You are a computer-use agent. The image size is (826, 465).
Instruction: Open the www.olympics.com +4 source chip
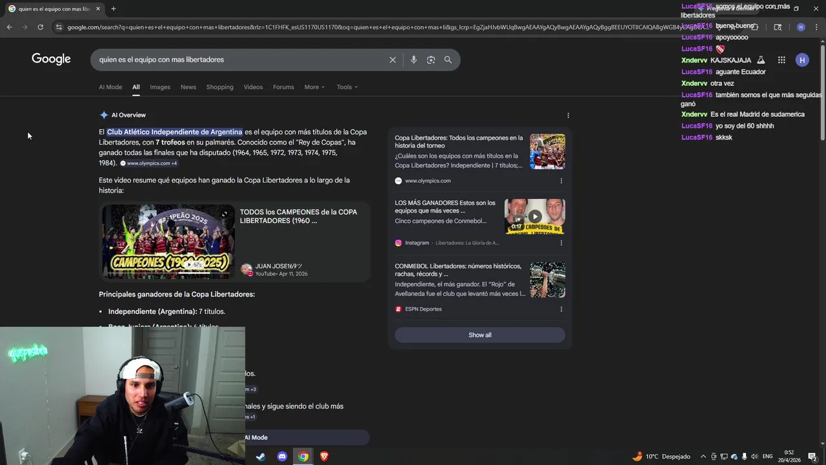click(x=148, y=163)
